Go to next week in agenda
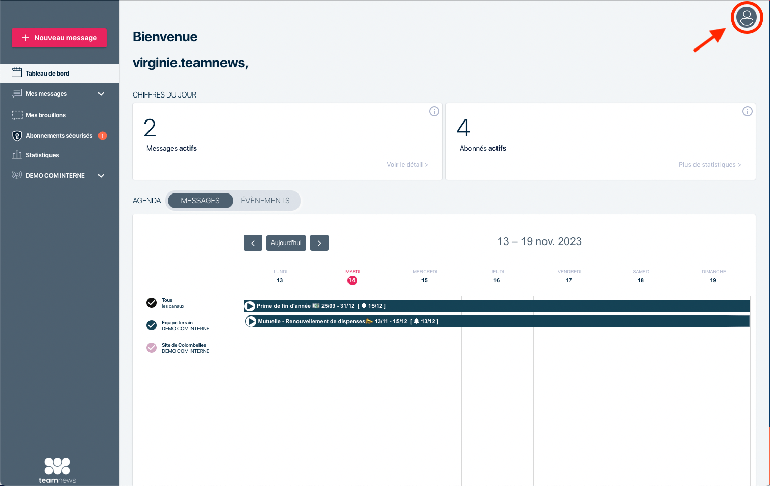Screen dimensions: 770x486 tap(319, 243)
